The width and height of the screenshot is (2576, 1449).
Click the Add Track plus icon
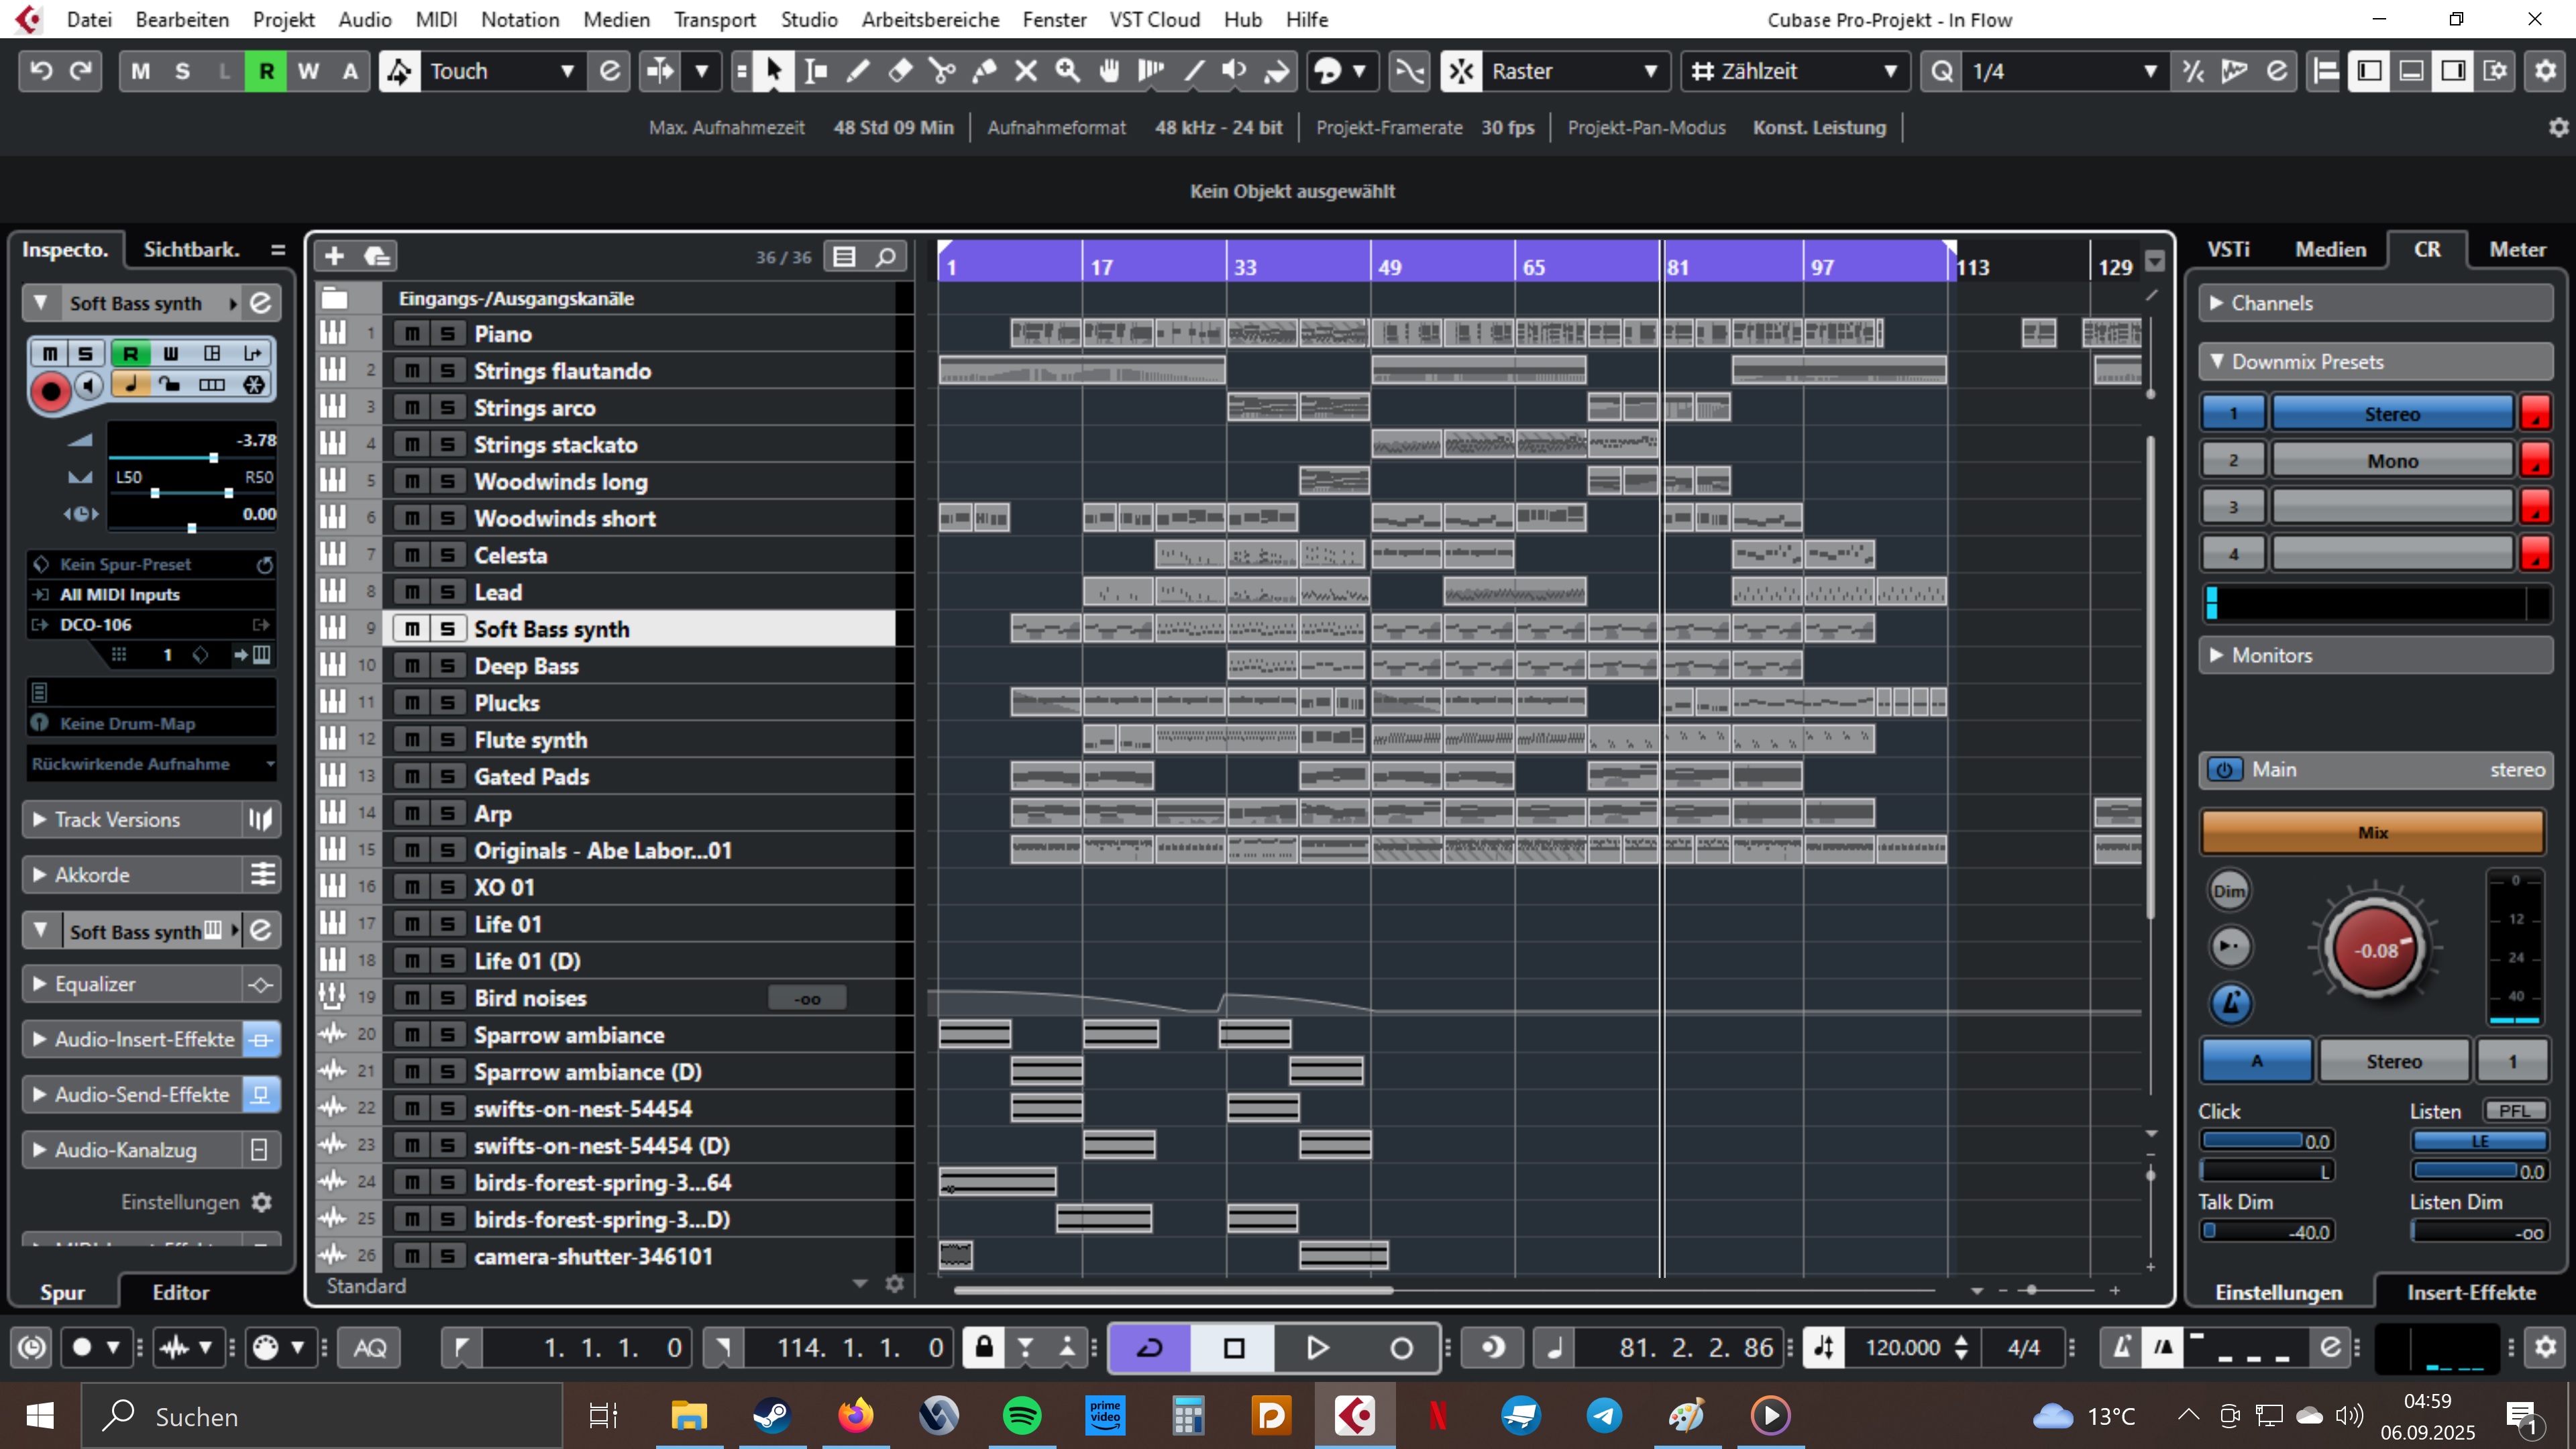tap(334, 257)
